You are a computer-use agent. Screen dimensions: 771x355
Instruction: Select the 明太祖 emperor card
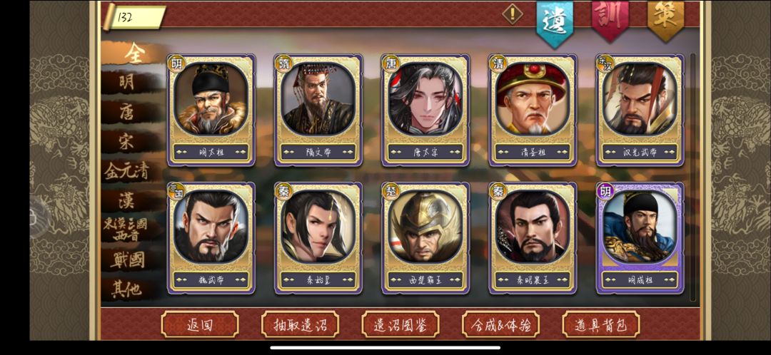click(x=211, y=110)
